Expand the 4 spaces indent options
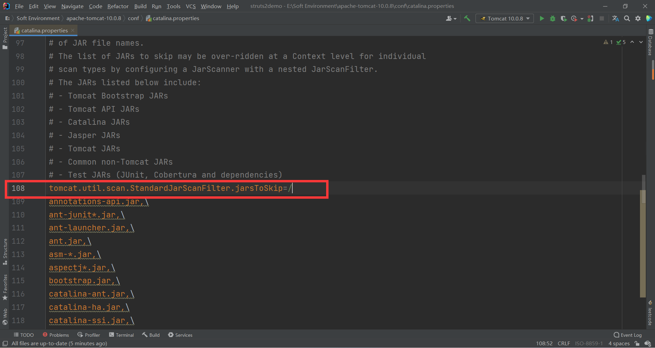The image size is (655, 348). [x=619, y=344]
